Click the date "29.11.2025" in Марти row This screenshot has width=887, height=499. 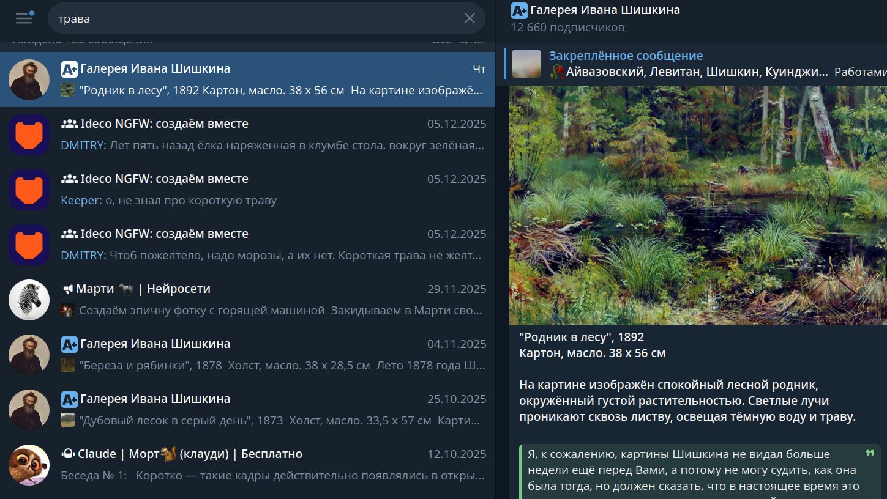tap(457, 289)
